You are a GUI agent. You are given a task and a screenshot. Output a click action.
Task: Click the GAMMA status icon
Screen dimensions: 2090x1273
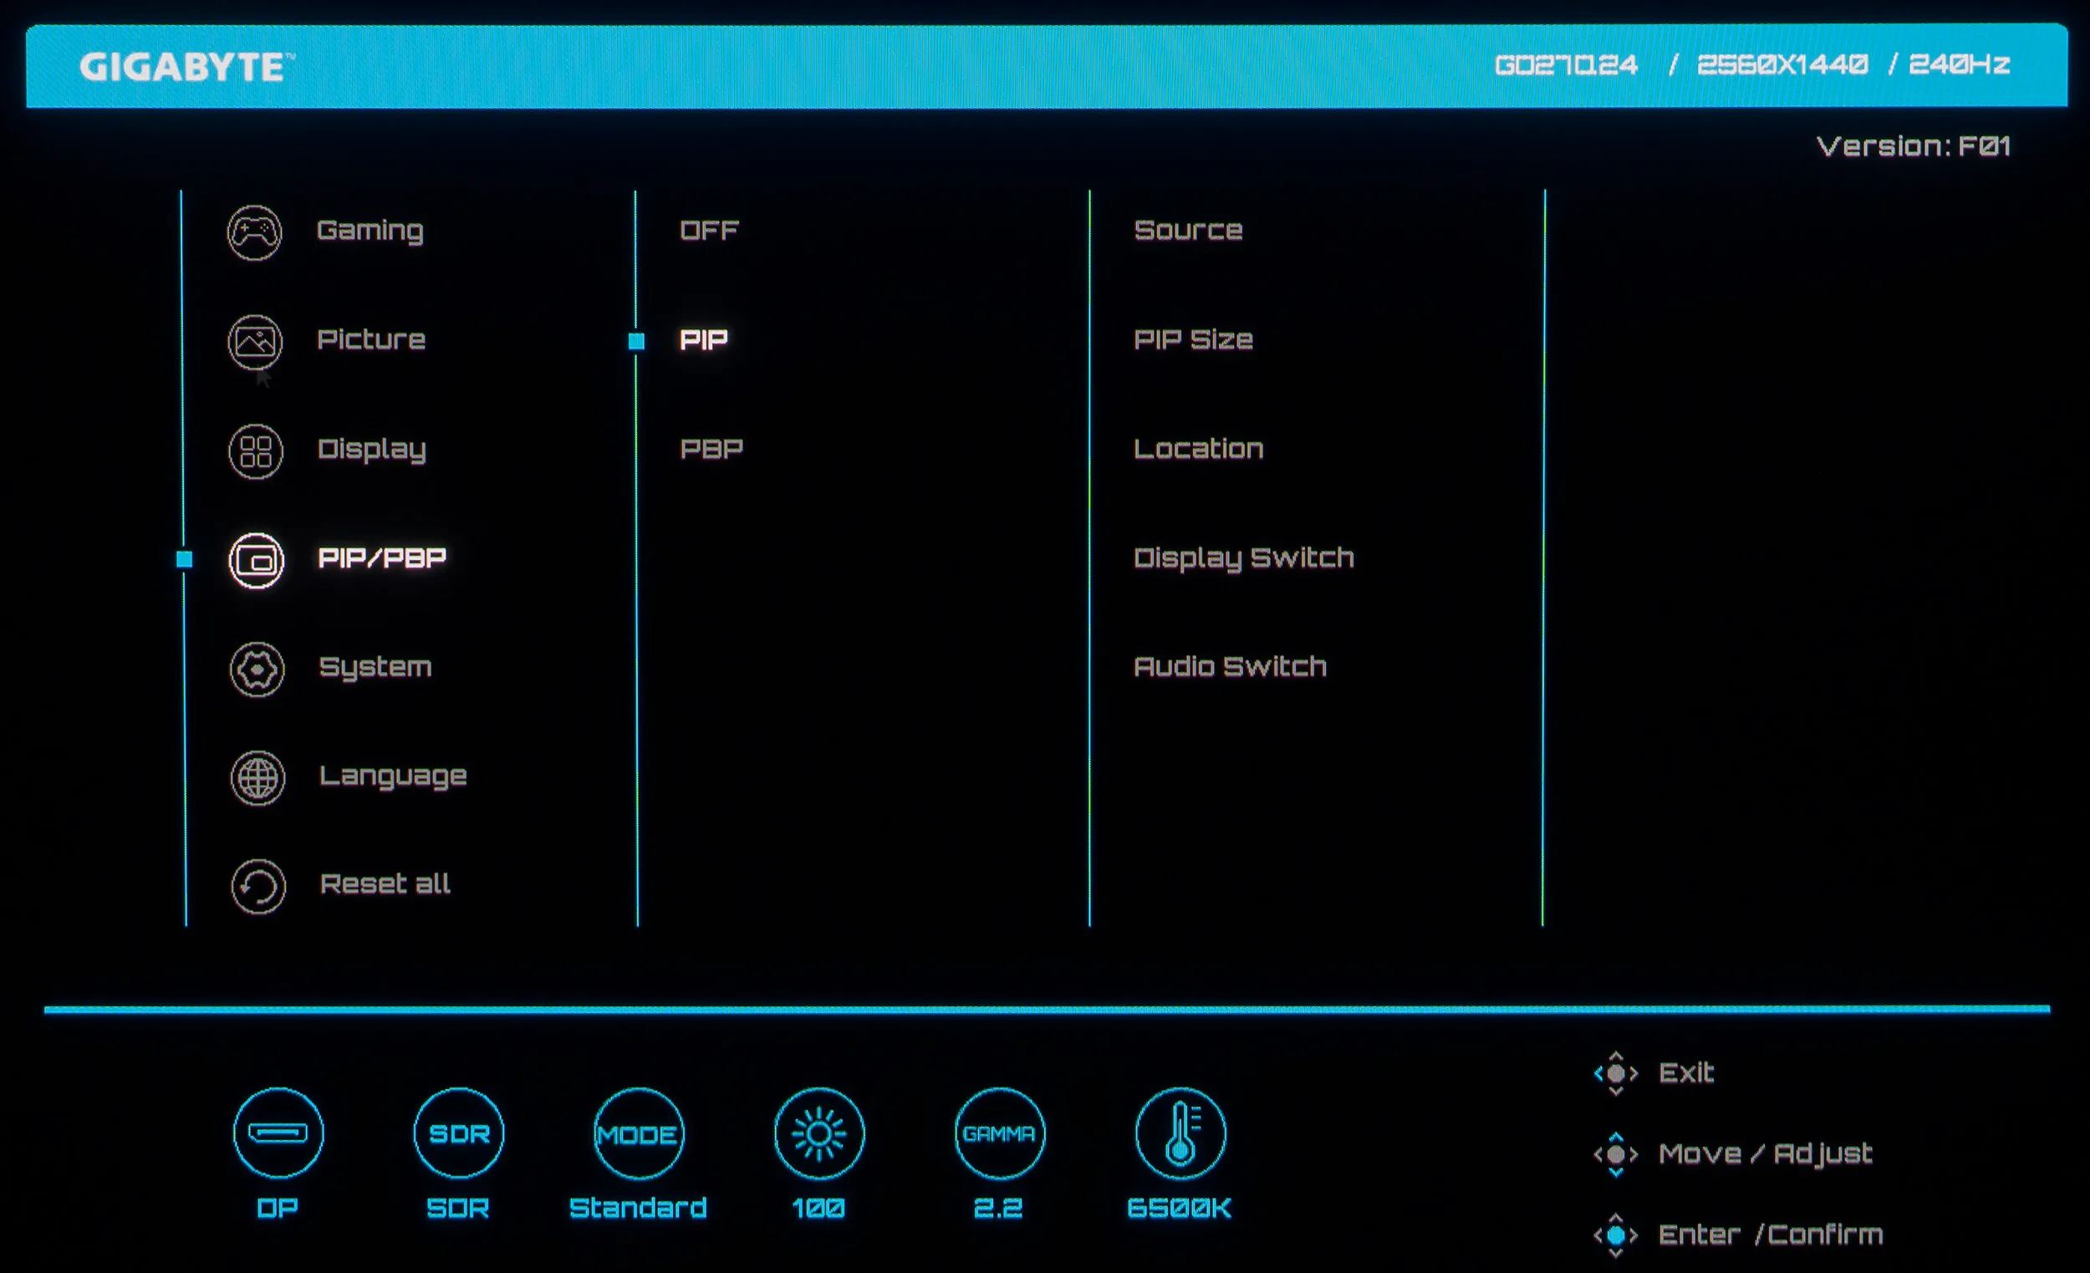click(999, 1133)
